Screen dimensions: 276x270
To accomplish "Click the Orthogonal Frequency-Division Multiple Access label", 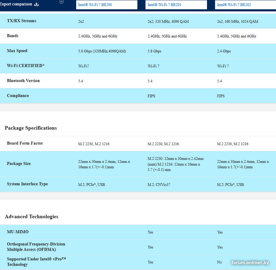I will pyautogui.click(x=36, y=247).
